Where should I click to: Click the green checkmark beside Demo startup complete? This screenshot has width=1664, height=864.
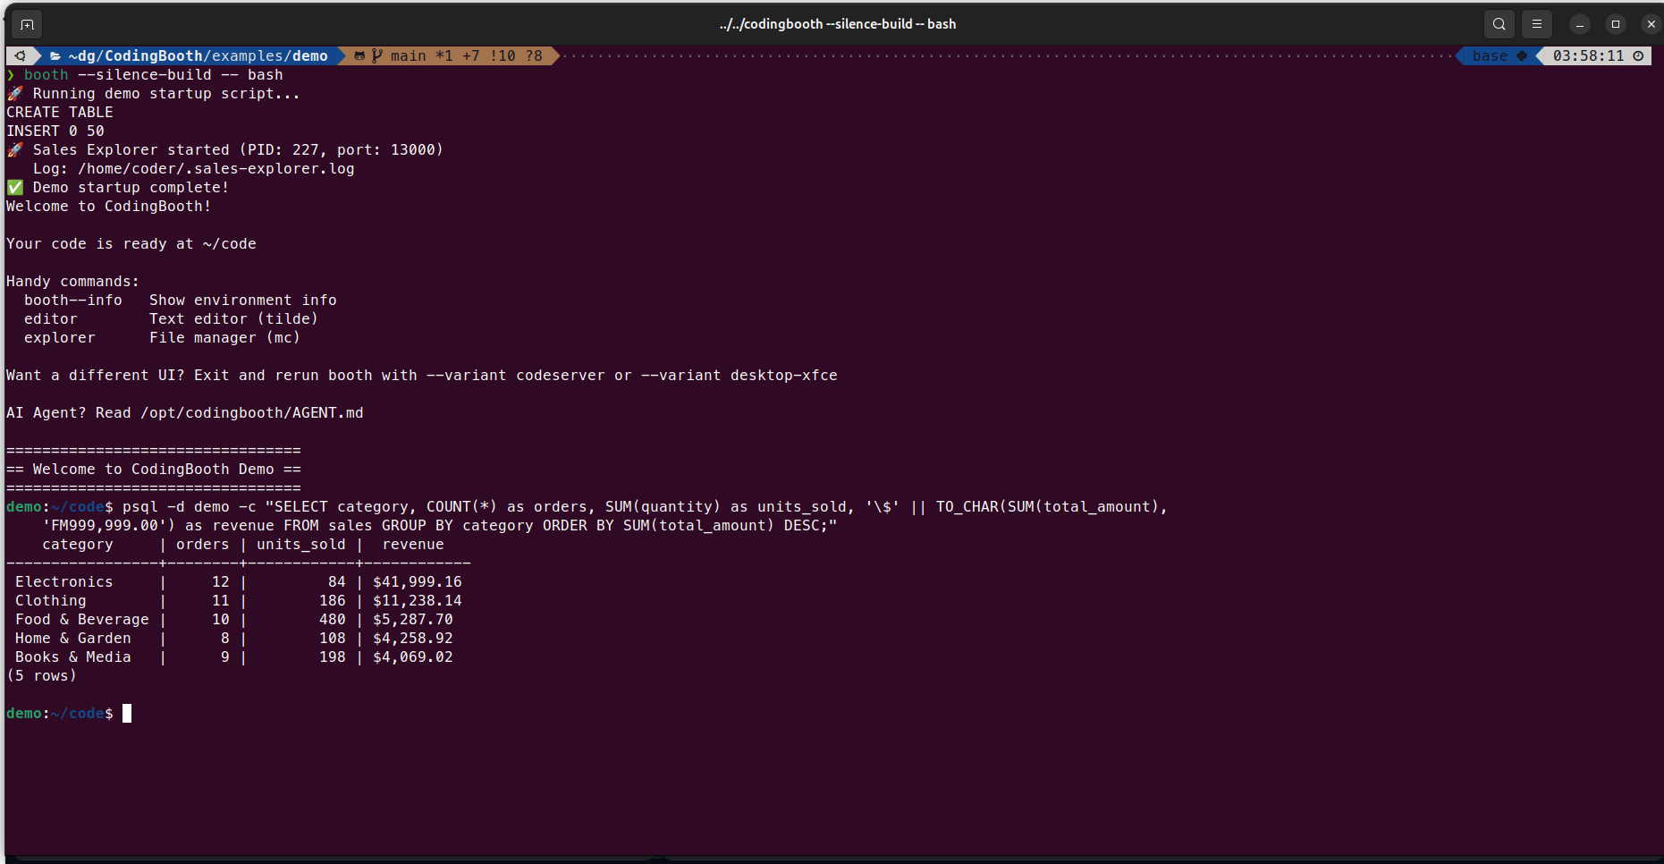[15, 188]
